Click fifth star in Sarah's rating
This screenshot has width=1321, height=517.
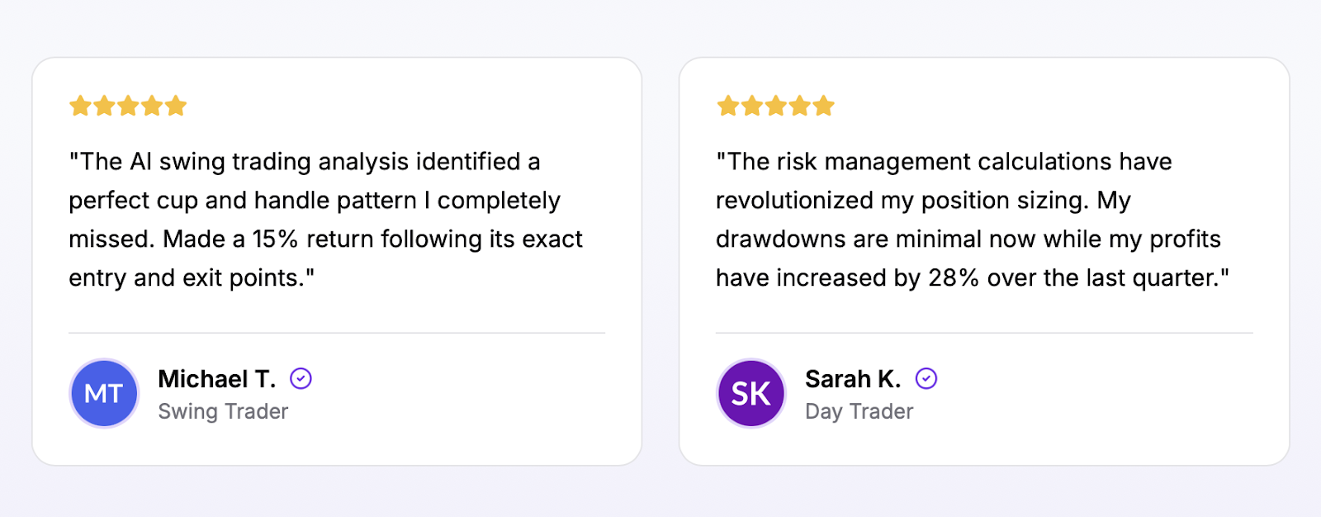[x=823, y=106]
